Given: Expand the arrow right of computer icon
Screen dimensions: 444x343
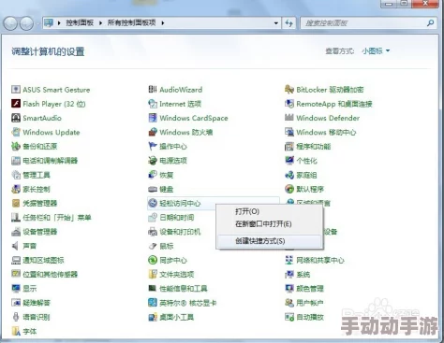Looking at the screenshot, I should coord(59,22).
